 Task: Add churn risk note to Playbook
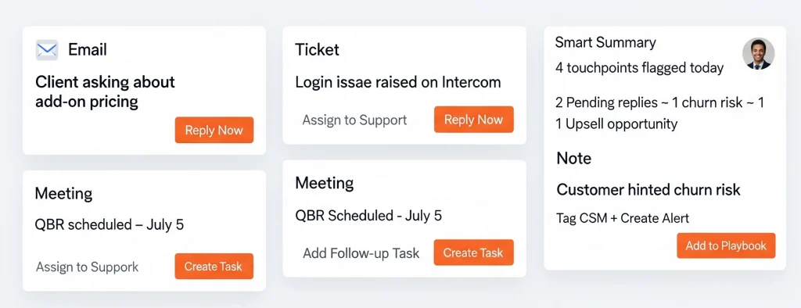[x=726, y=245]
